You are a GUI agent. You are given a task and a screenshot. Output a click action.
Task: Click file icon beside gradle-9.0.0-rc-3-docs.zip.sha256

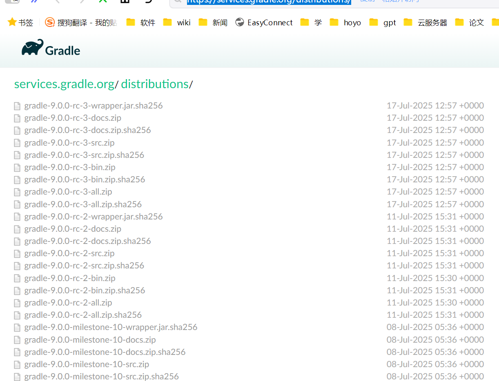coord(17,131)
